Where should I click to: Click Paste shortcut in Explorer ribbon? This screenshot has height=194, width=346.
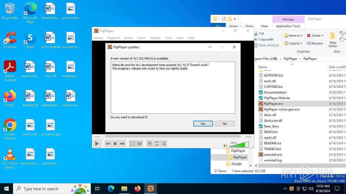pyautogui.click(x=267, y=45)
